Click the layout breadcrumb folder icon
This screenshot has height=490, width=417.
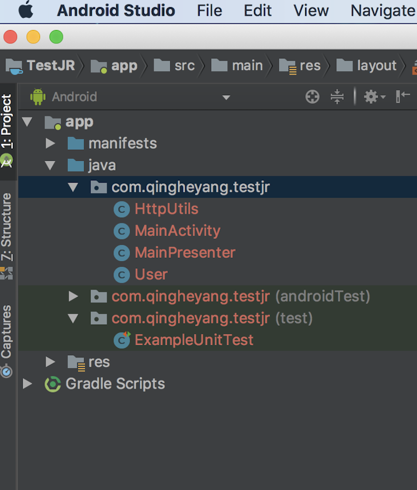pos(344,65)
